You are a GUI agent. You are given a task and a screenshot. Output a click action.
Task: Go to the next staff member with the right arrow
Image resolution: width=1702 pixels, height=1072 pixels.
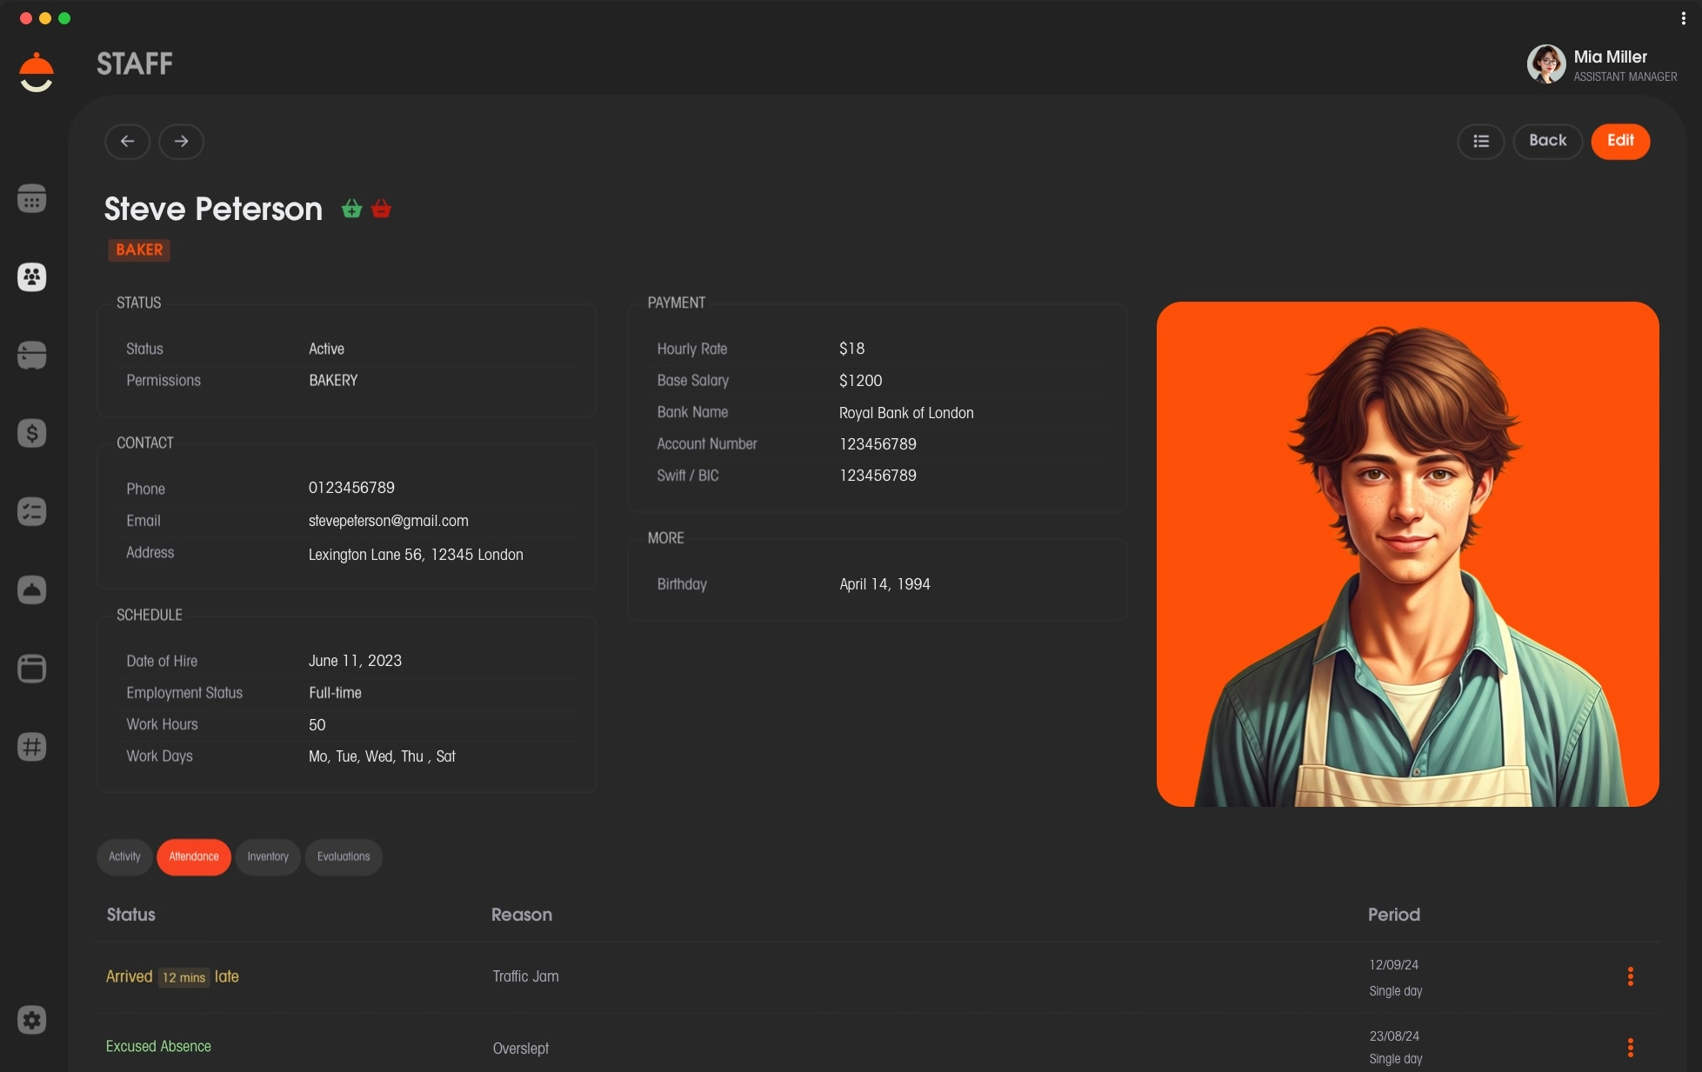181,141
